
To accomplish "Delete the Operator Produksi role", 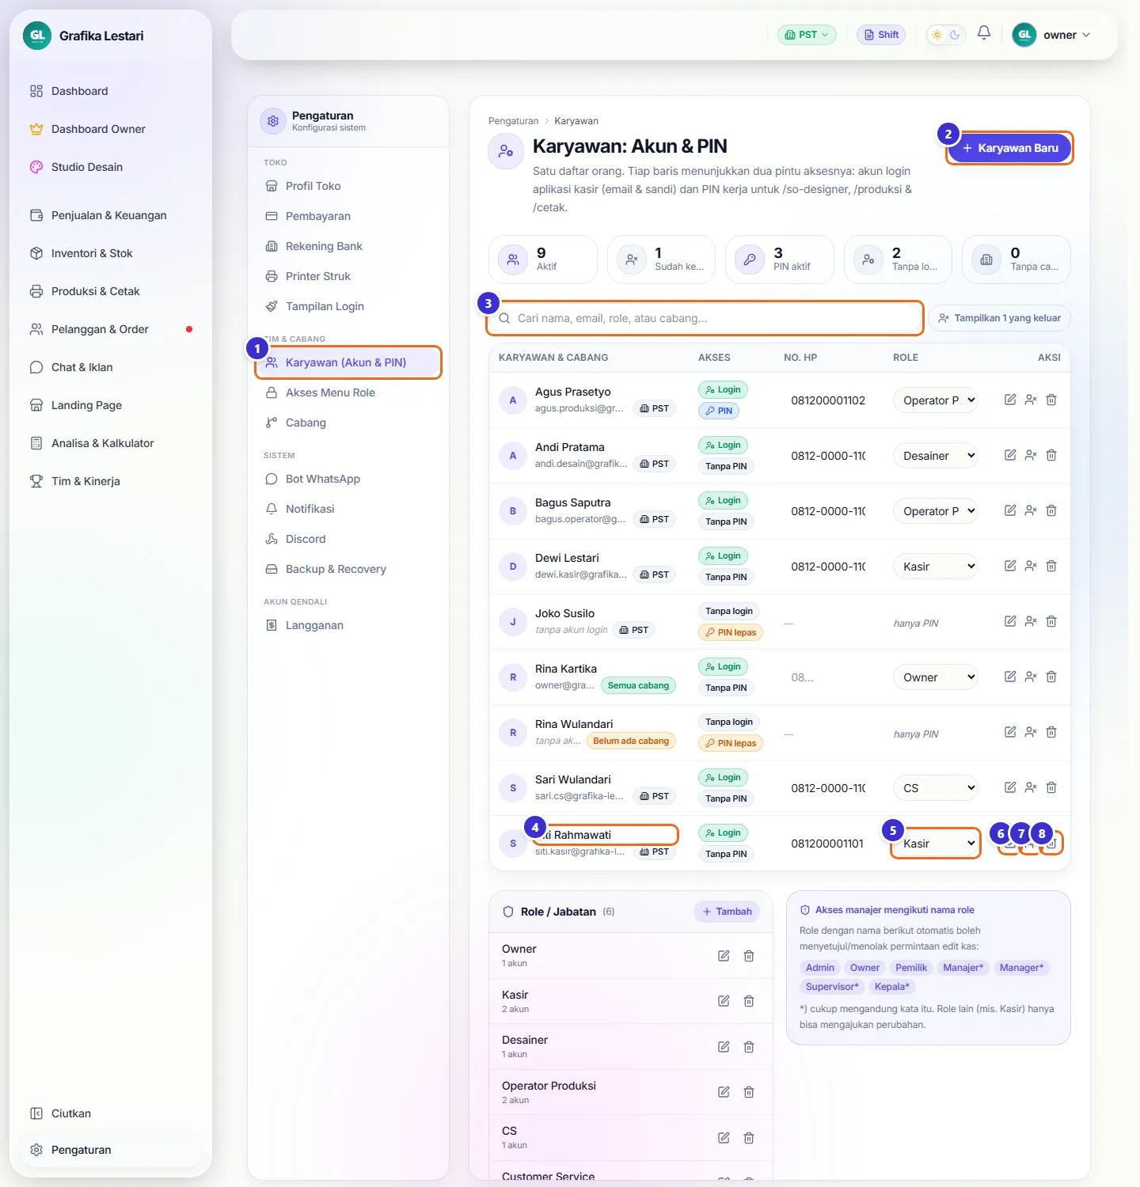I will (749, 1092).
